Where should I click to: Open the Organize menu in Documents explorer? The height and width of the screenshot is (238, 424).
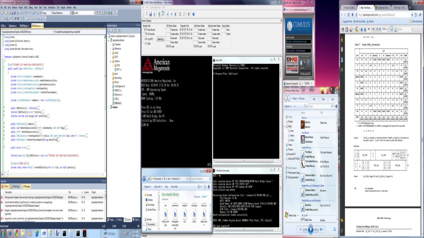point(148,186)
